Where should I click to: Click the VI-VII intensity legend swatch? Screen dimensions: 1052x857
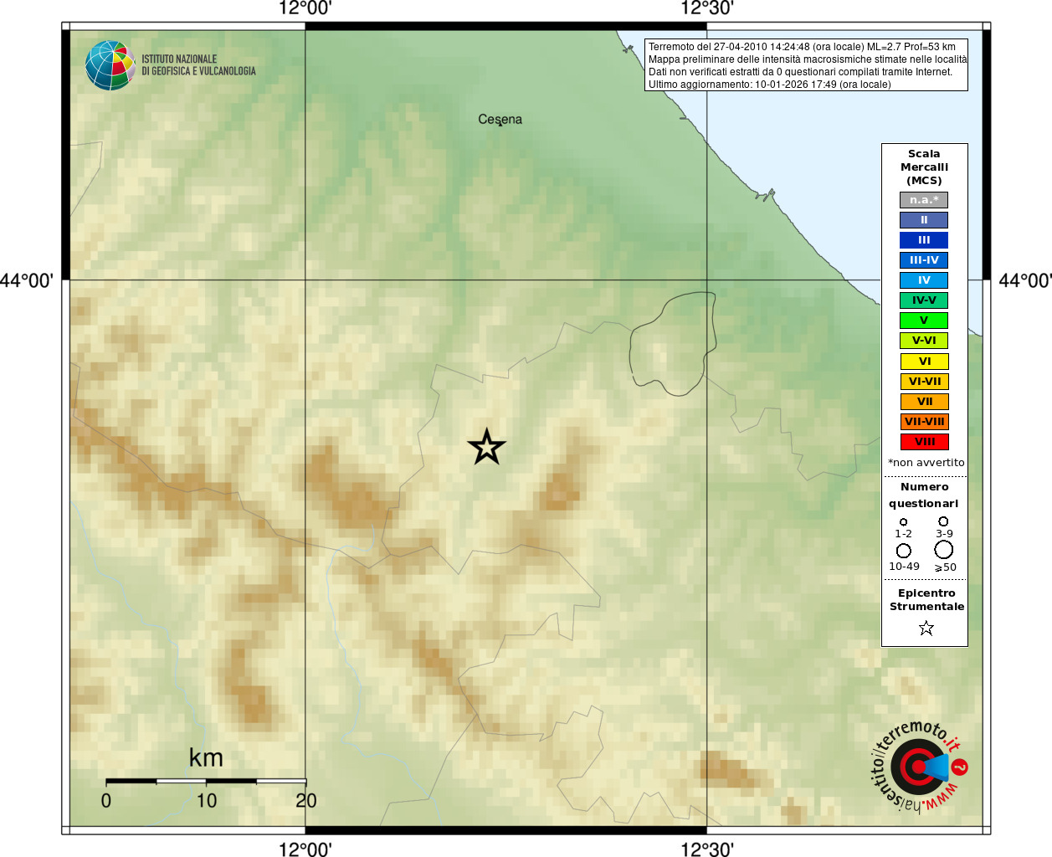925,382
